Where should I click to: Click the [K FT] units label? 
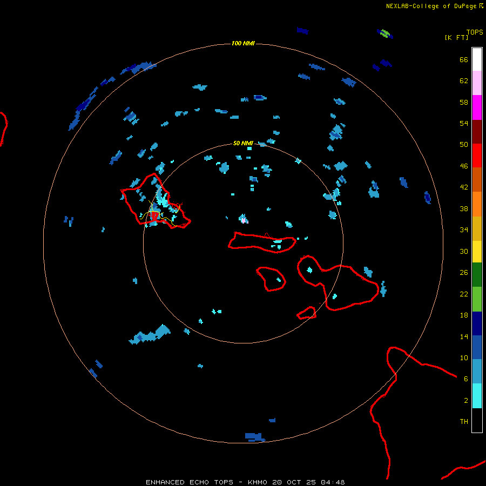pyautogui.click(x=456, y=37)
